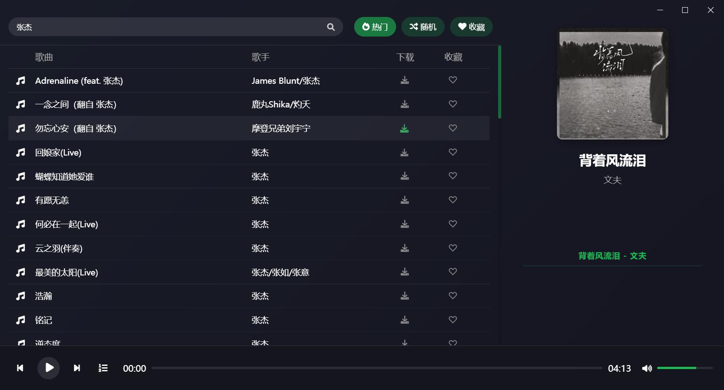Click the search magnifier icon

(331, 27)
